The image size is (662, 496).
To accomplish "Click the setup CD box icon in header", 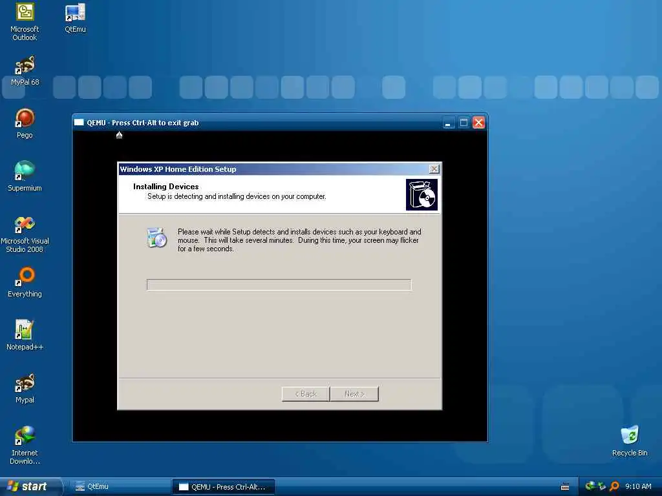I will click(422, 194).
